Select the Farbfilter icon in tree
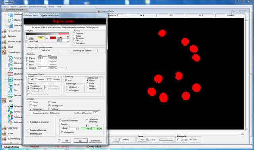Viewport: 254px width, 150px height. (x=11, y=112)
